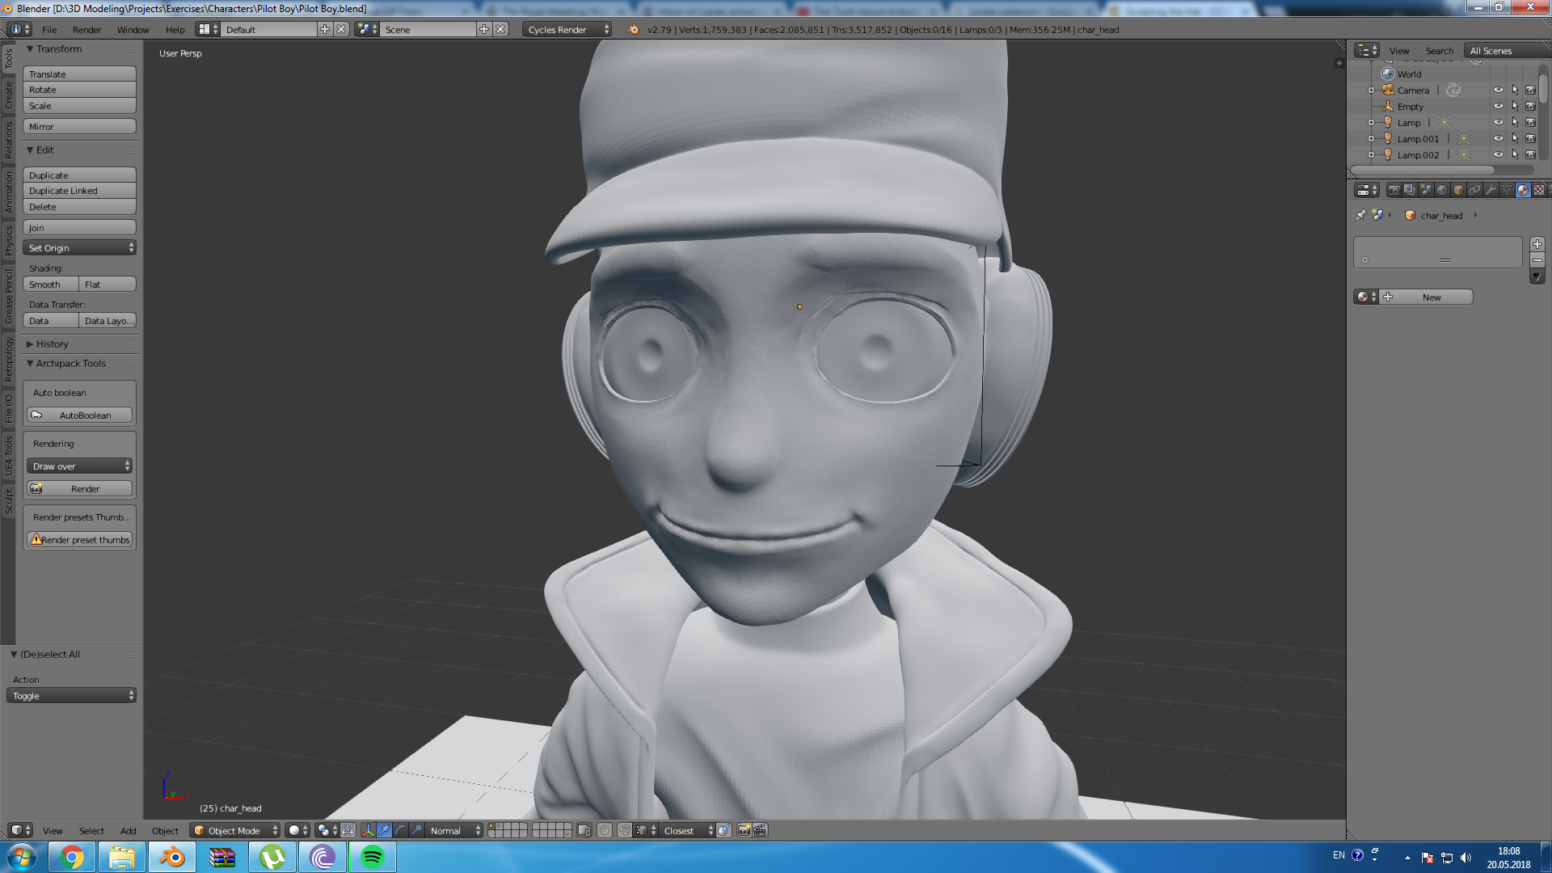1552x873 pixels.
Task: Open the Object Mode dropdown
Action: (234, 830)
